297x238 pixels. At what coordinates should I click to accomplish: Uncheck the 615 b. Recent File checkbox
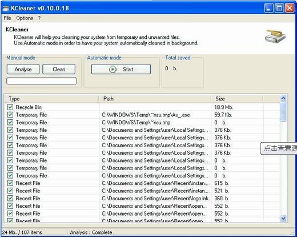(10, 183)
